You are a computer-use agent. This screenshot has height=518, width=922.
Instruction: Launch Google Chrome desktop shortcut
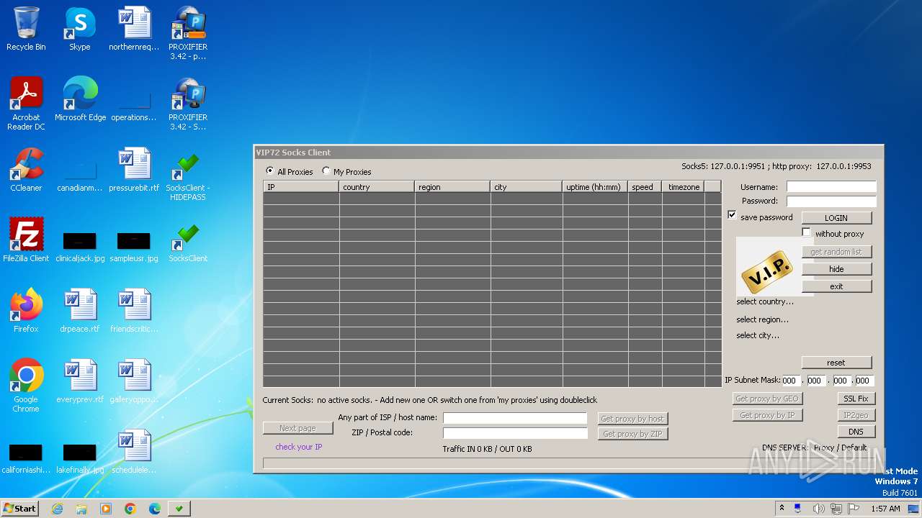point(26,386)
